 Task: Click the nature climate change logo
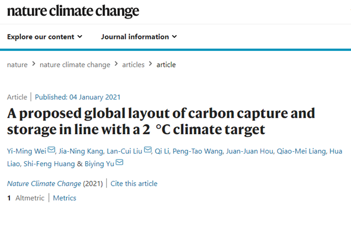click(73, 11)
